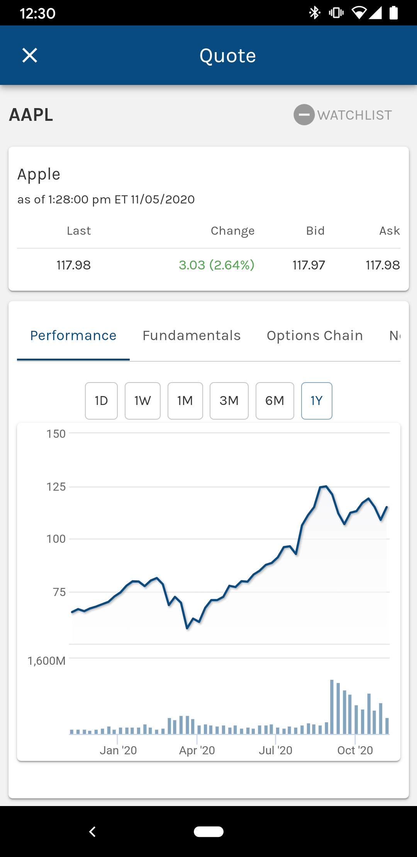The width and height of the screenshot is (417, 857).
Task: Tap the chart peak near 125
Action: point(326,486)
